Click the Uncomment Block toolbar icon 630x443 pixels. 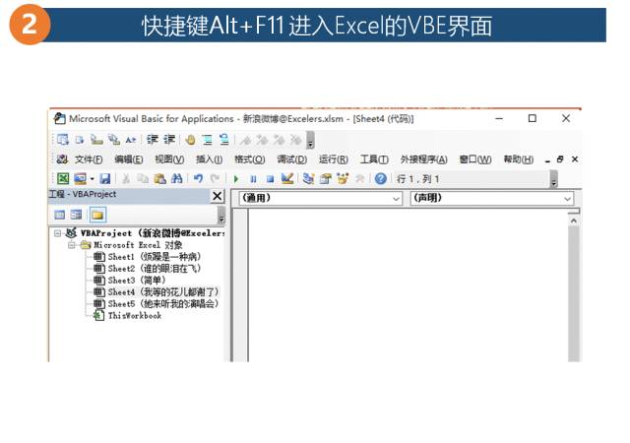click(x=223, y=140)
